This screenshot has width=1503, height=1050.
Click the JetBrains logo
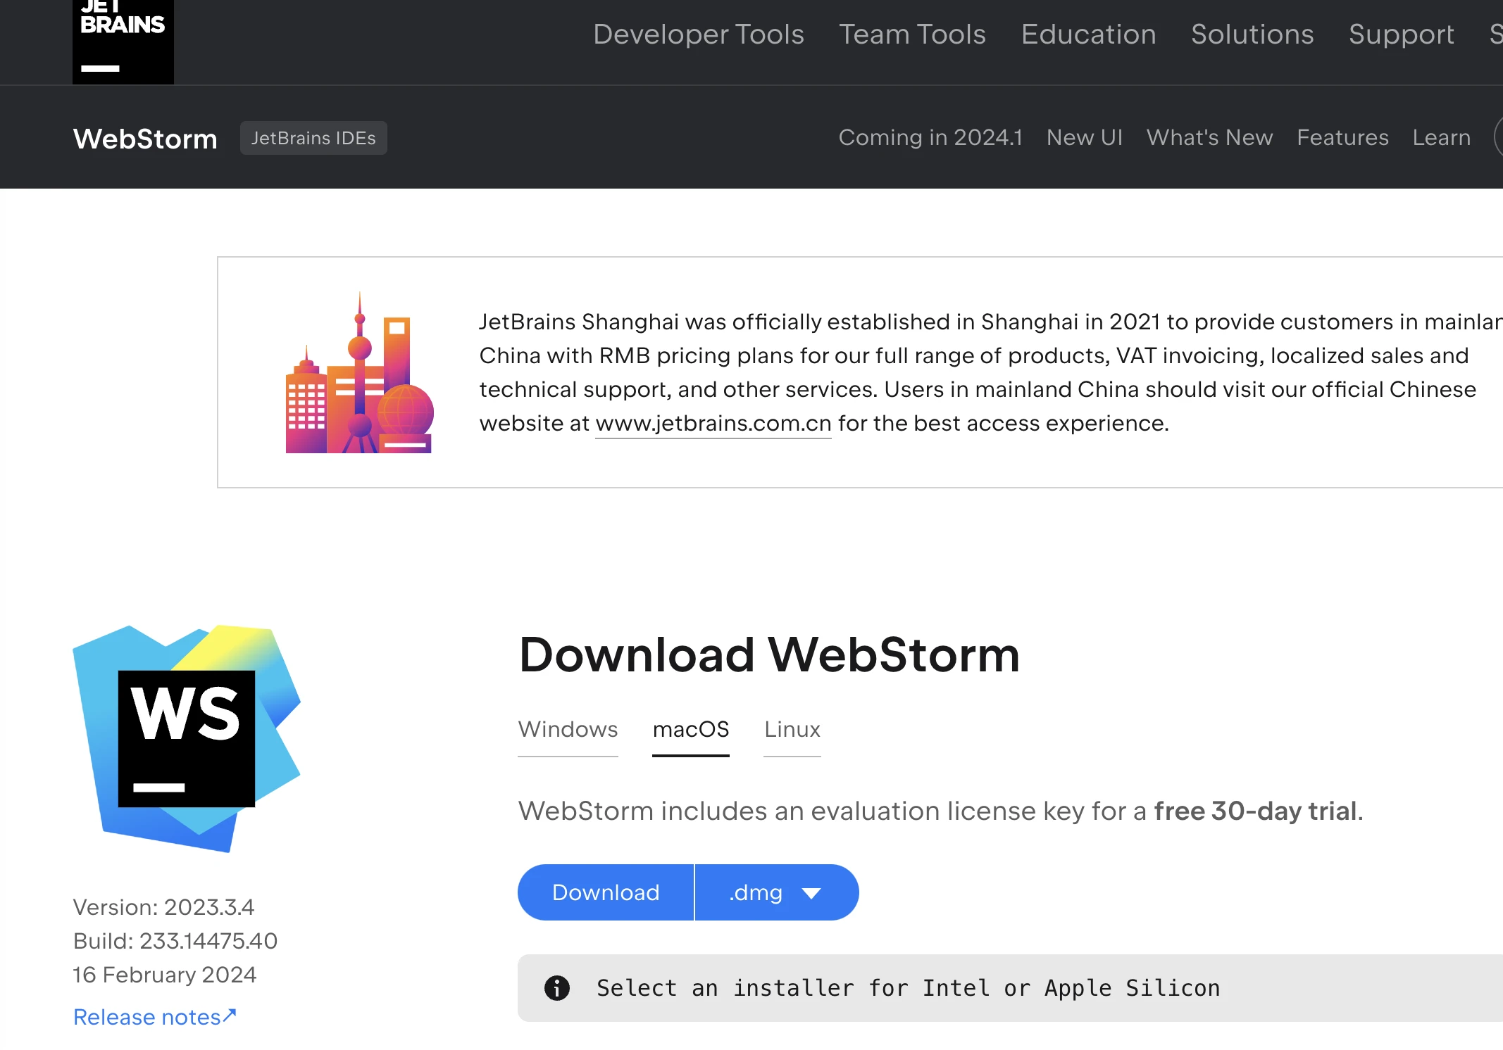pos(123,41)
